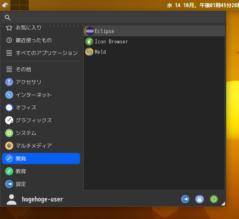Image resolution: width=239 pixels, height=219 pixels.
Task: Lock the screen with lock icon
Action: 200,199
